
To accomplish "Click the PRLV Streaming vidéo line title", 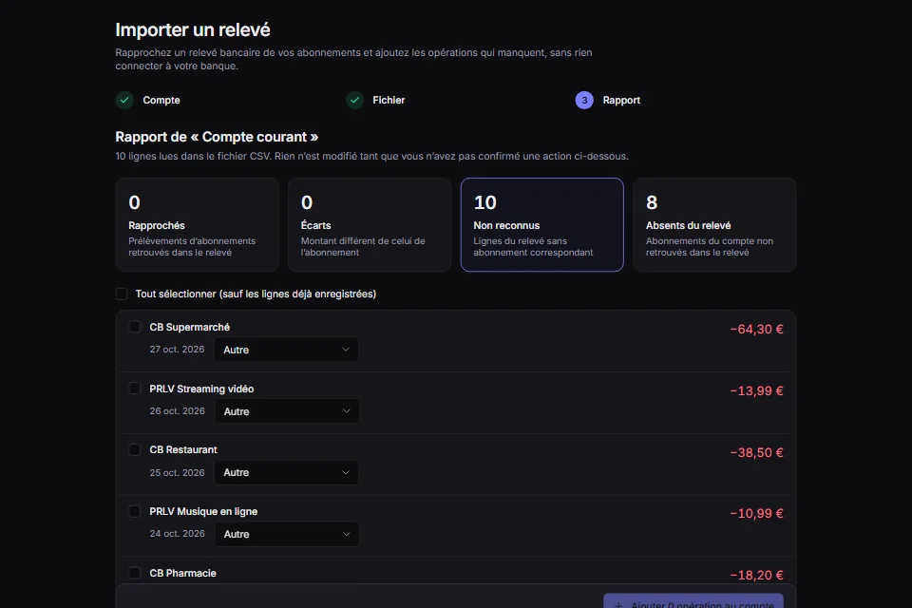I will (x=201, y=389).
